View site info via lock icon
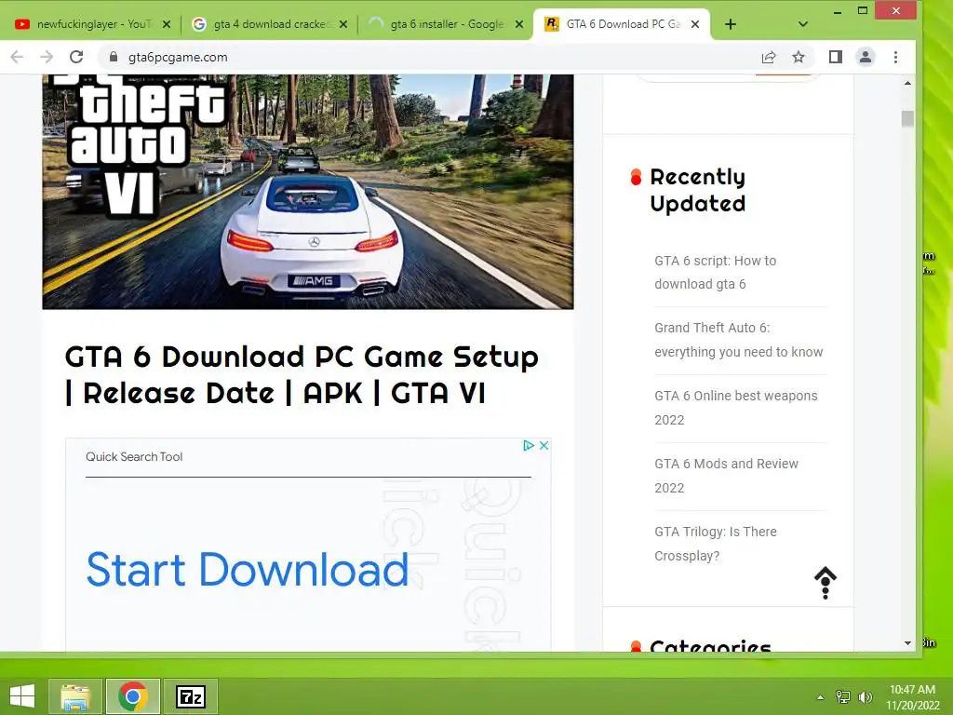 click(x=113, y=57)
